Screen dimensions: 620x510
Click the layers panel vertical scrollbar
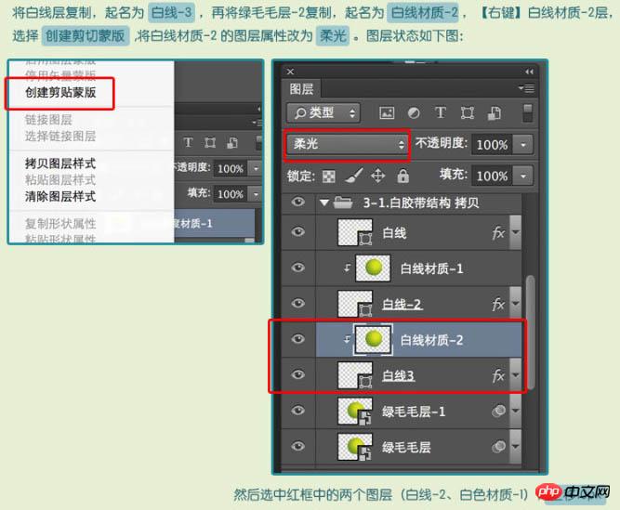tap(530, 332)
